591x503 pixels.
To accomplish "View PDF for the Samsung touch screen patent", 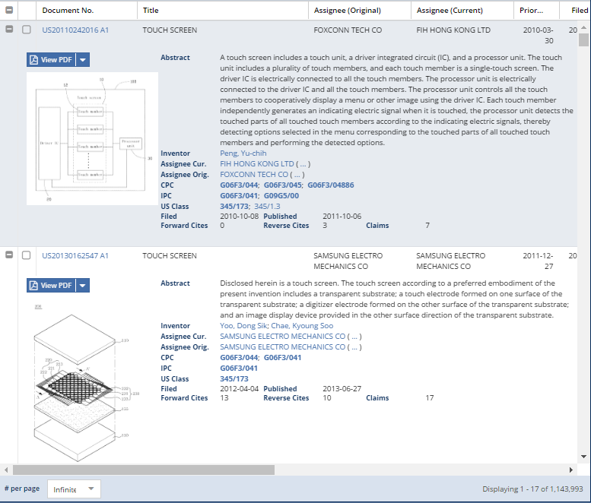I will click(x=51, y=286).
